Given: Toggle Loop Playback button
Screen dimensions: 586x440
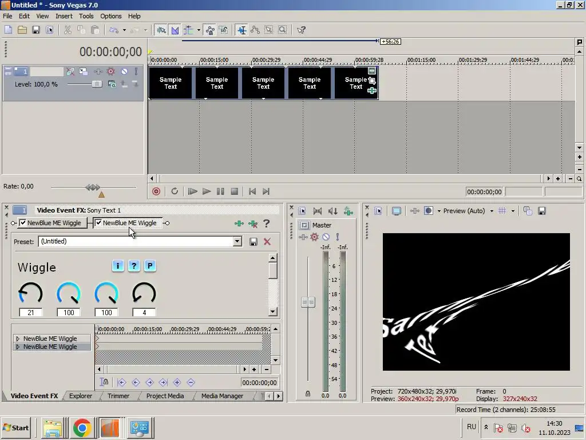Looking at the screenshot, I should (175, 191).
